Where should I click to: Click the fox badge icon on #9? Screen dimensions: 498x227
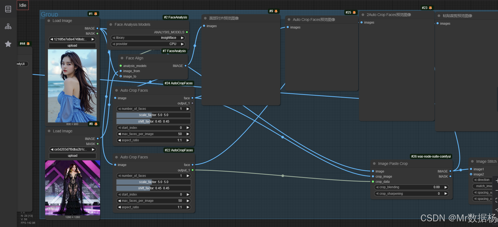click(x=276, y=11)
